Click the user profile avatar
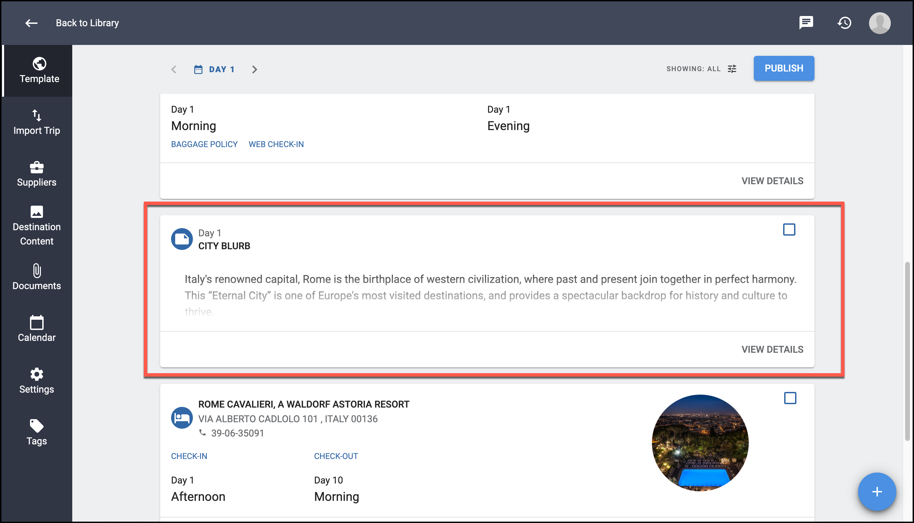The image size is (914, 523). (x=880, y=23)
